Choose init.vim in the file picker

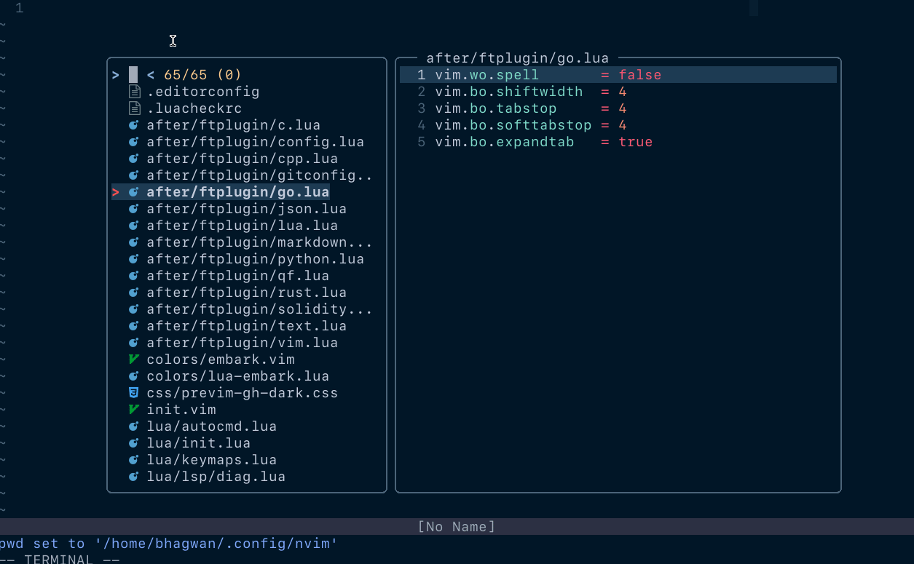click(x=181, y=410)
